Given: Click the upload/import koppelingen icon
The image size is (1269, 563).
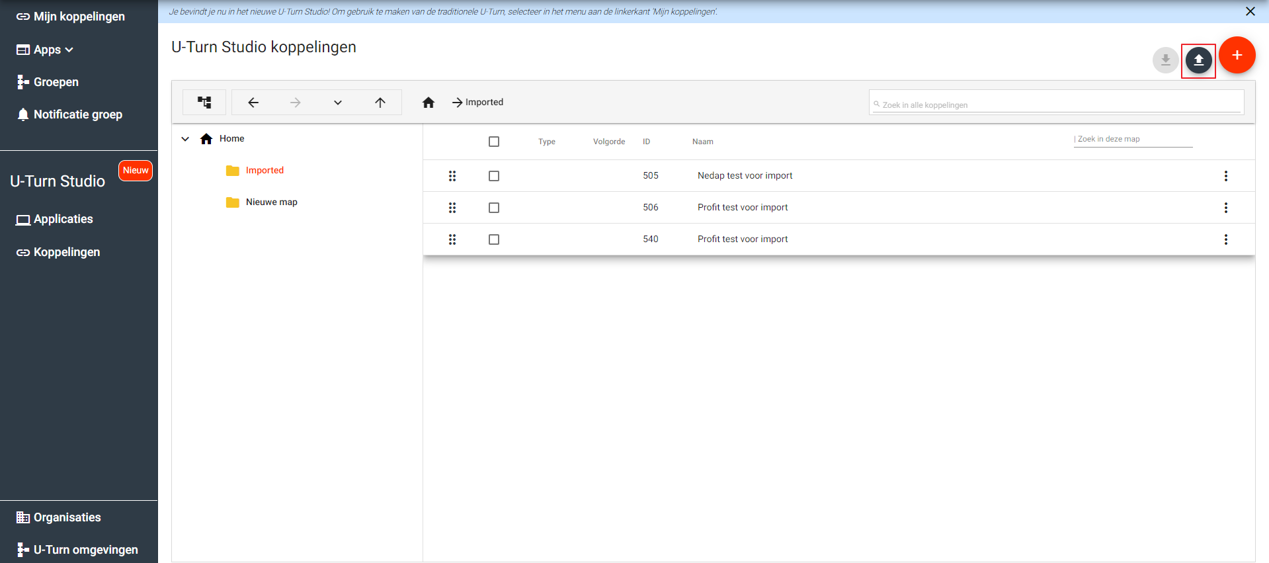Looking at the screenshot, I should 1198,61.
